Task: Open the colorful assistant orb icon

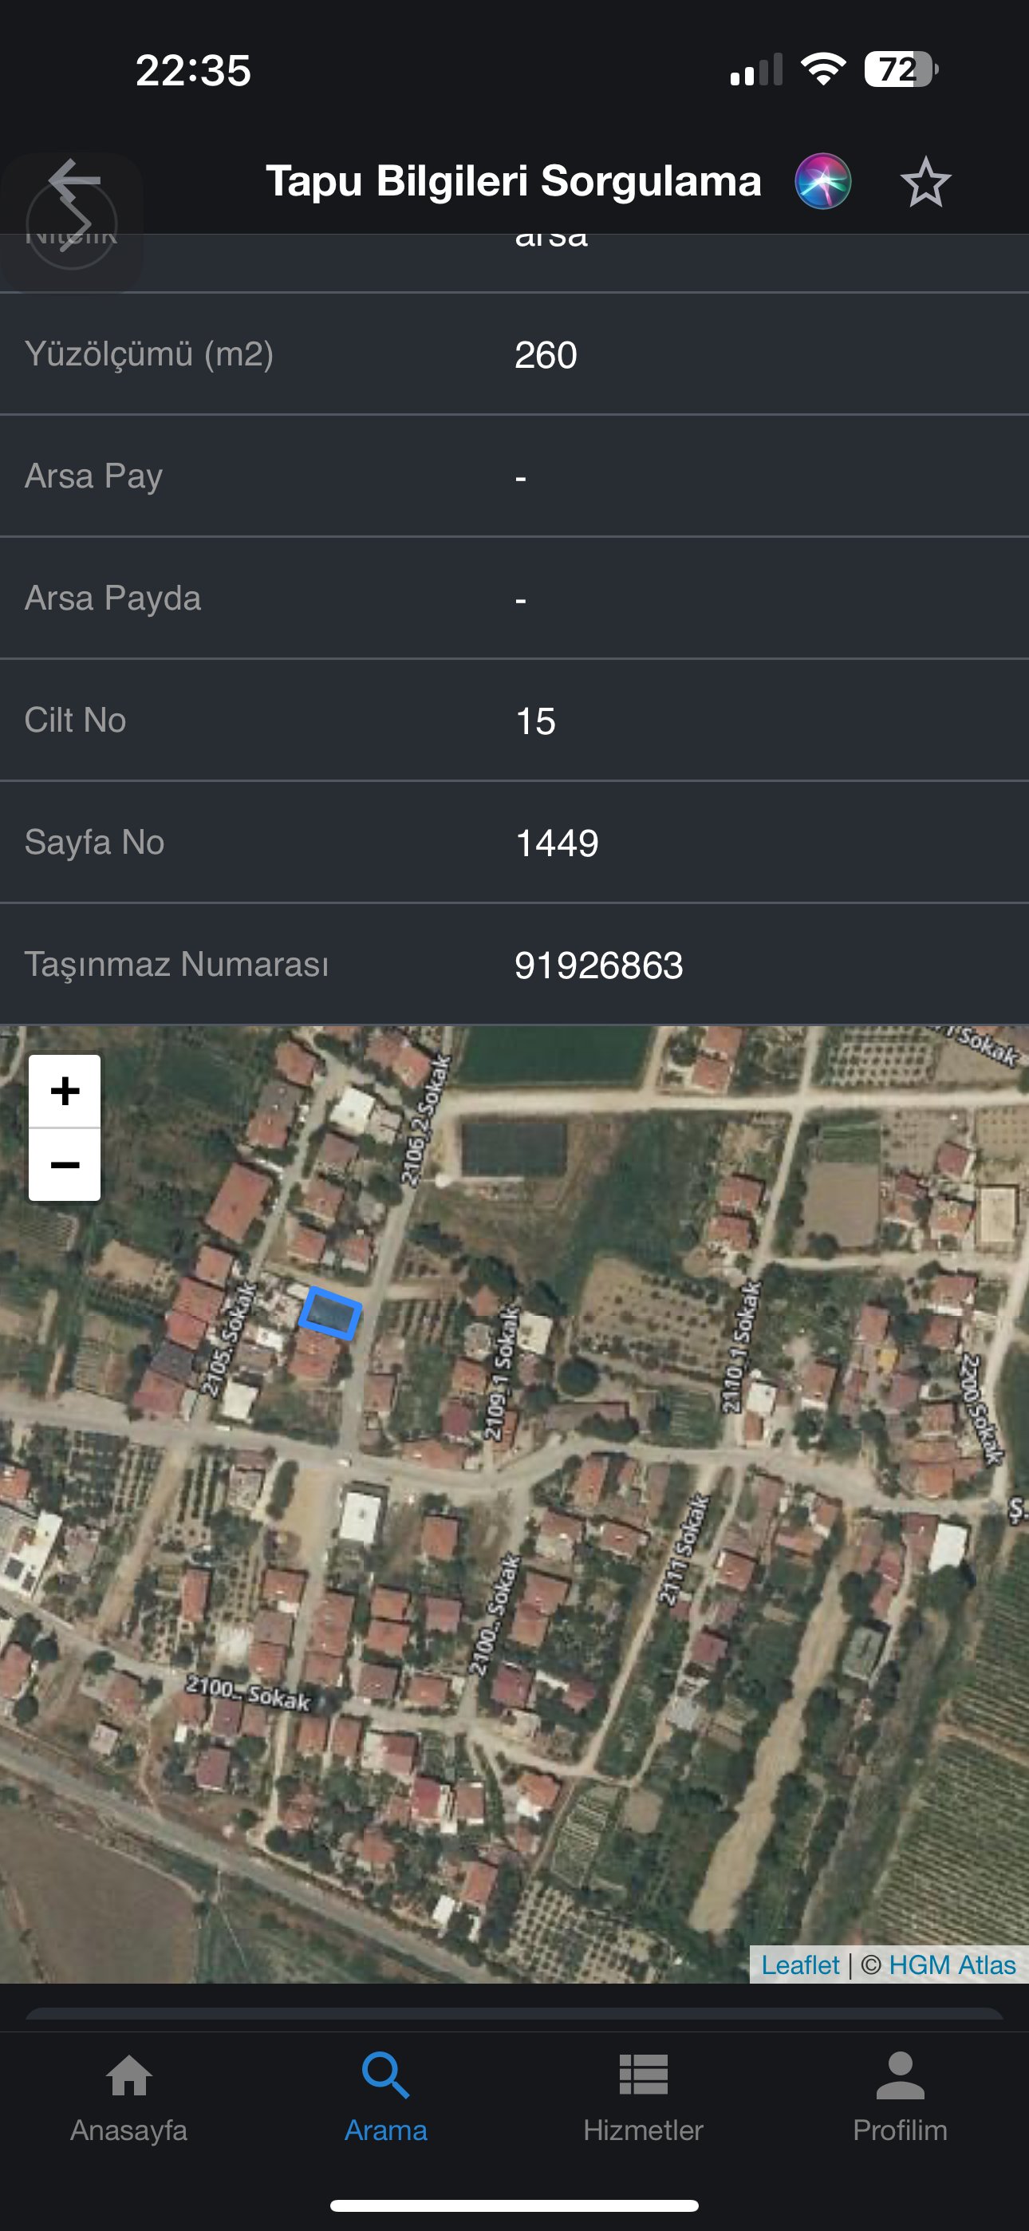Action: [823, 181]
